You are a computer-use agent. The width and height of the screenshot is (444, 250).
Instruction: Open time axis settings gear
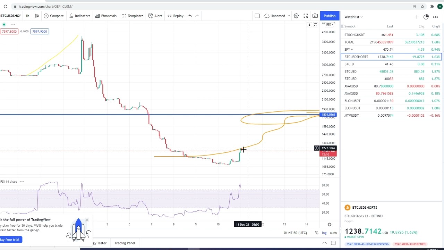click(330, 224)
